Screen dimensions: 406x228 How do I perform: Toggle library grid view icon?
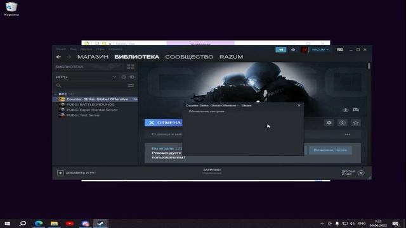click(x=131, y=66)
